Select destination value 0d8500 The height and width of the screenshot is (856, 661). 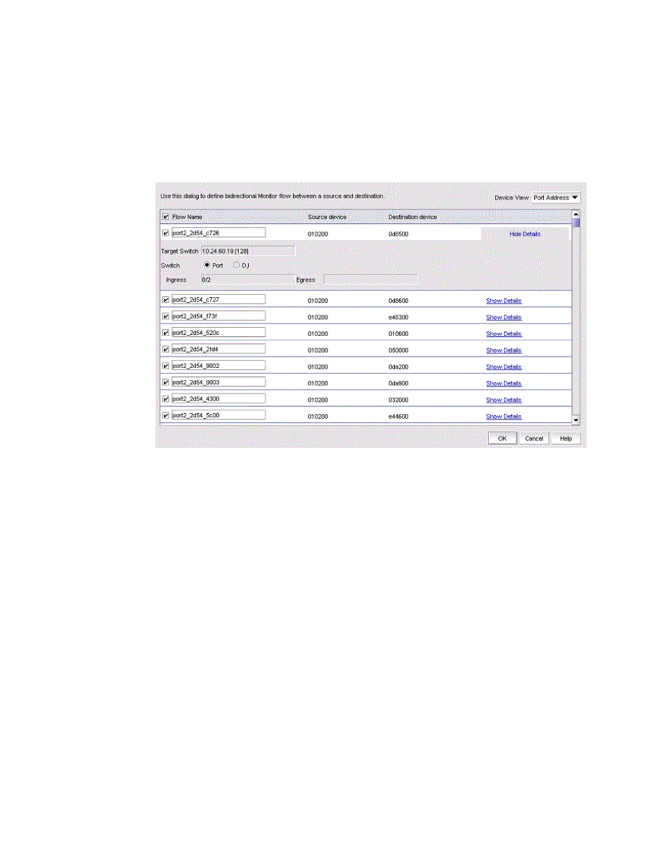click(x=398, y=234)
